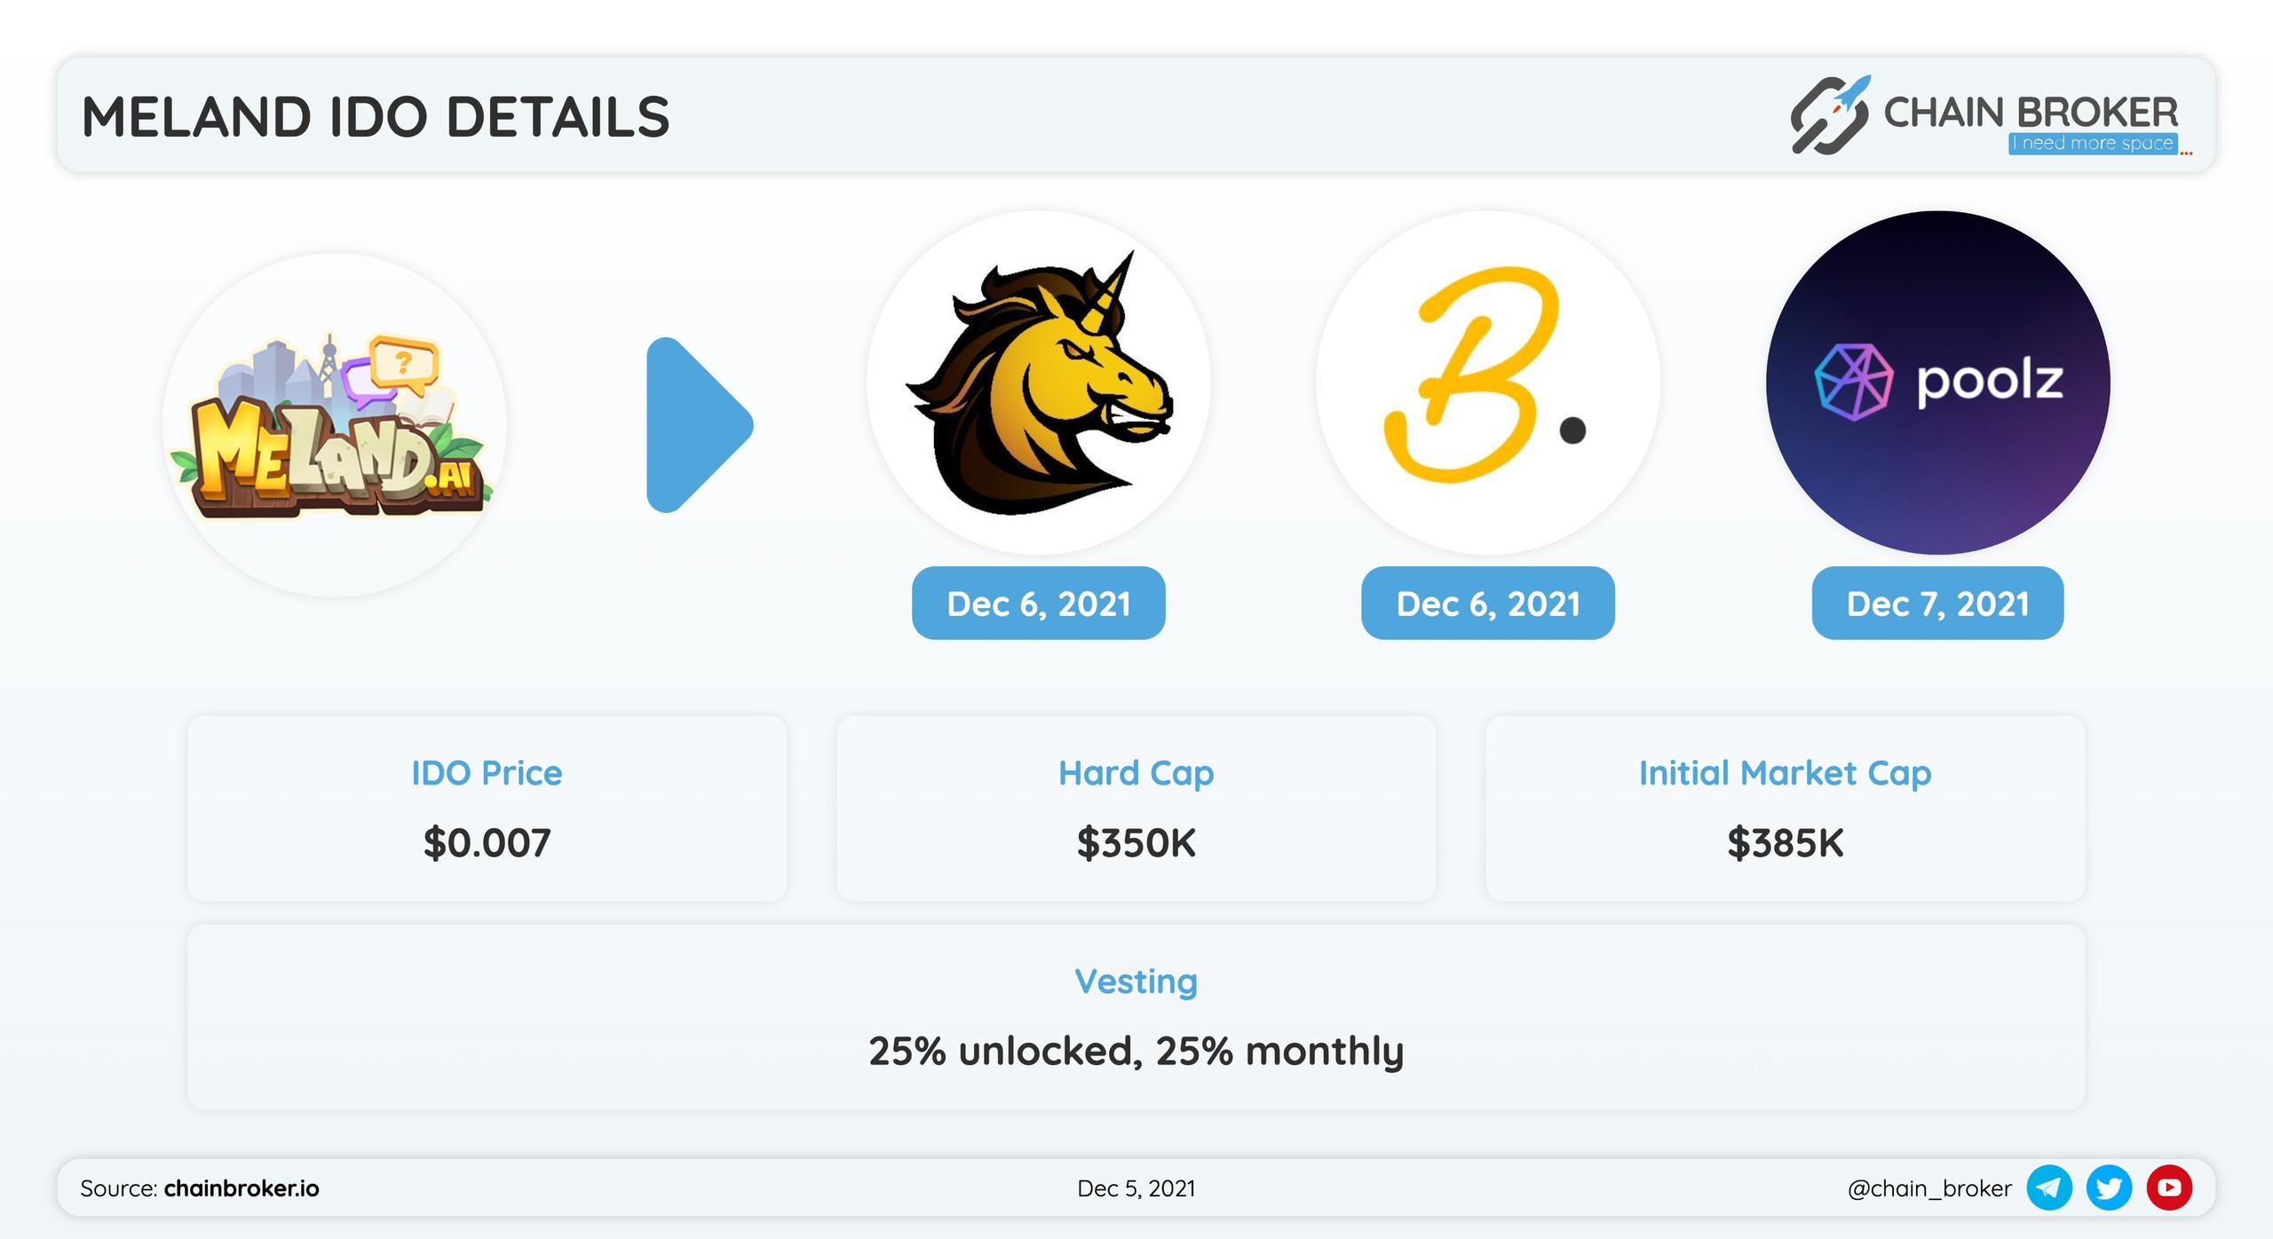Select the Hard Cap label
The width and height of the screenshot is (2273, 1239).
[1136, 774]
